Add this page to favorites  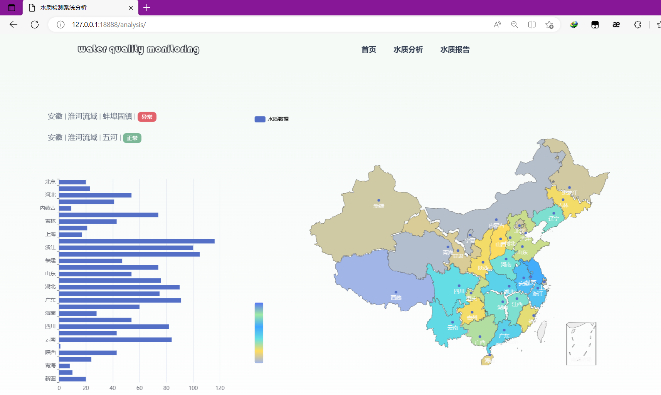(549, 25)
